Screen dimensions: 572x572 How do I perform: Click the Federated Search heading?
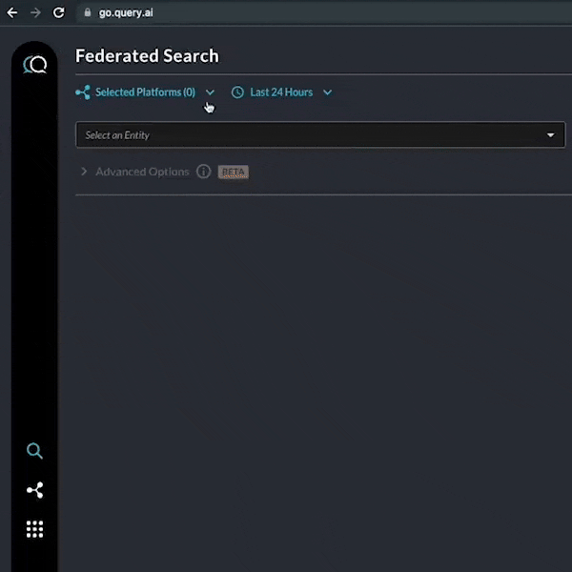[147, 56]
